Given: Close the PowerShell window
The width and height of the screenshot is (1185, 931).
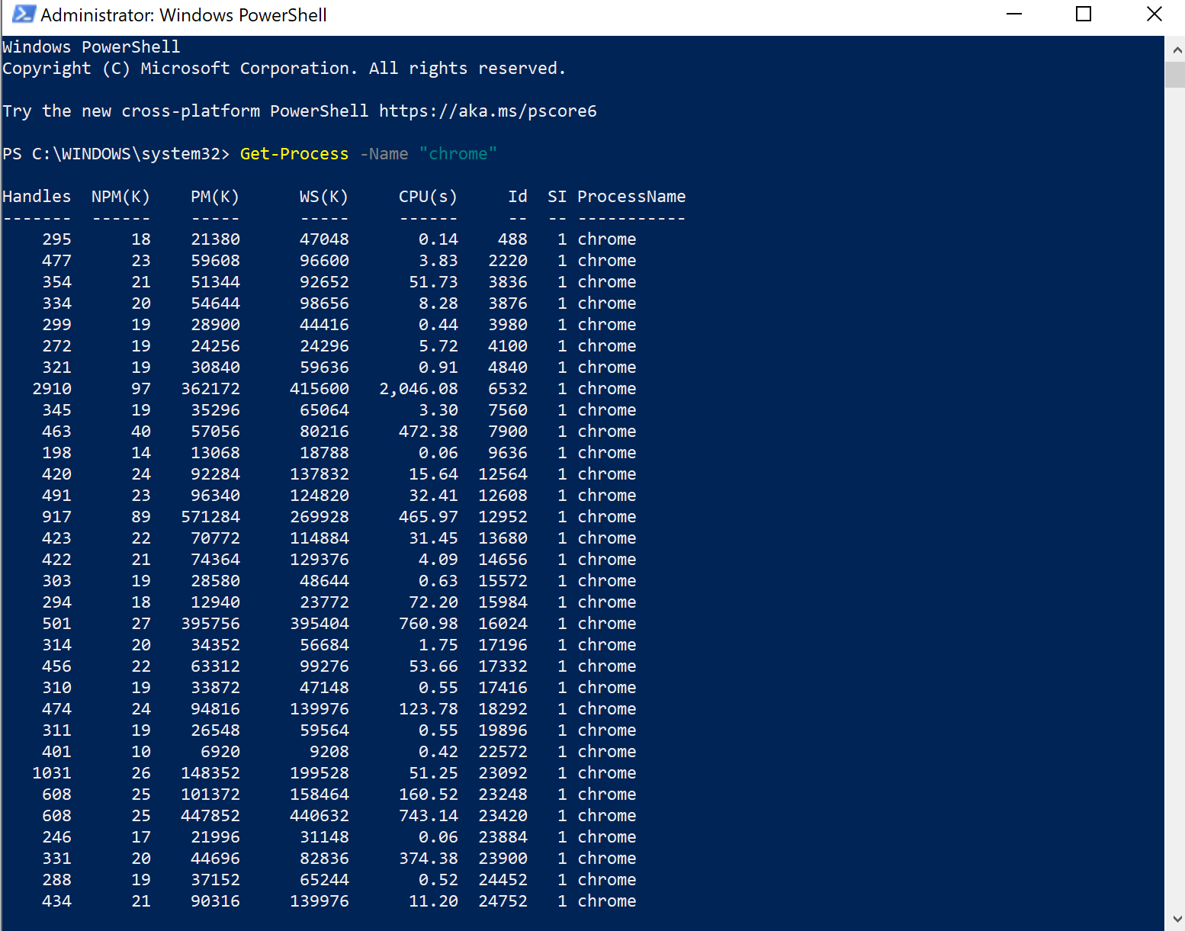Looking at the screenshot, I should [x=1154, y=14].
